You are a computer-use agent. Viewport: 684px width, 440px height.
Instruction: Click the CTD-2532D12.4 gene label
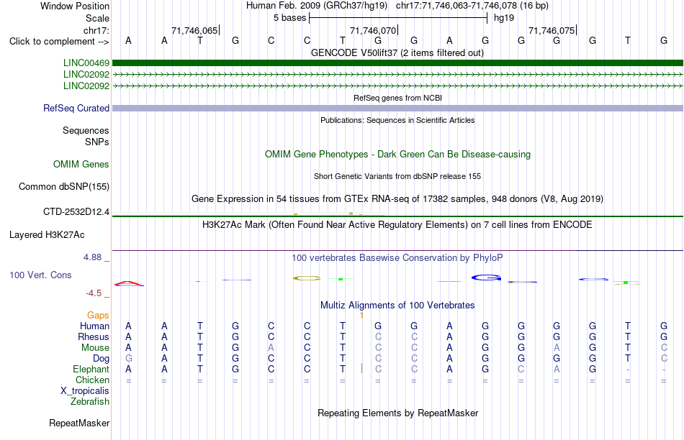[x=76, y=212]
